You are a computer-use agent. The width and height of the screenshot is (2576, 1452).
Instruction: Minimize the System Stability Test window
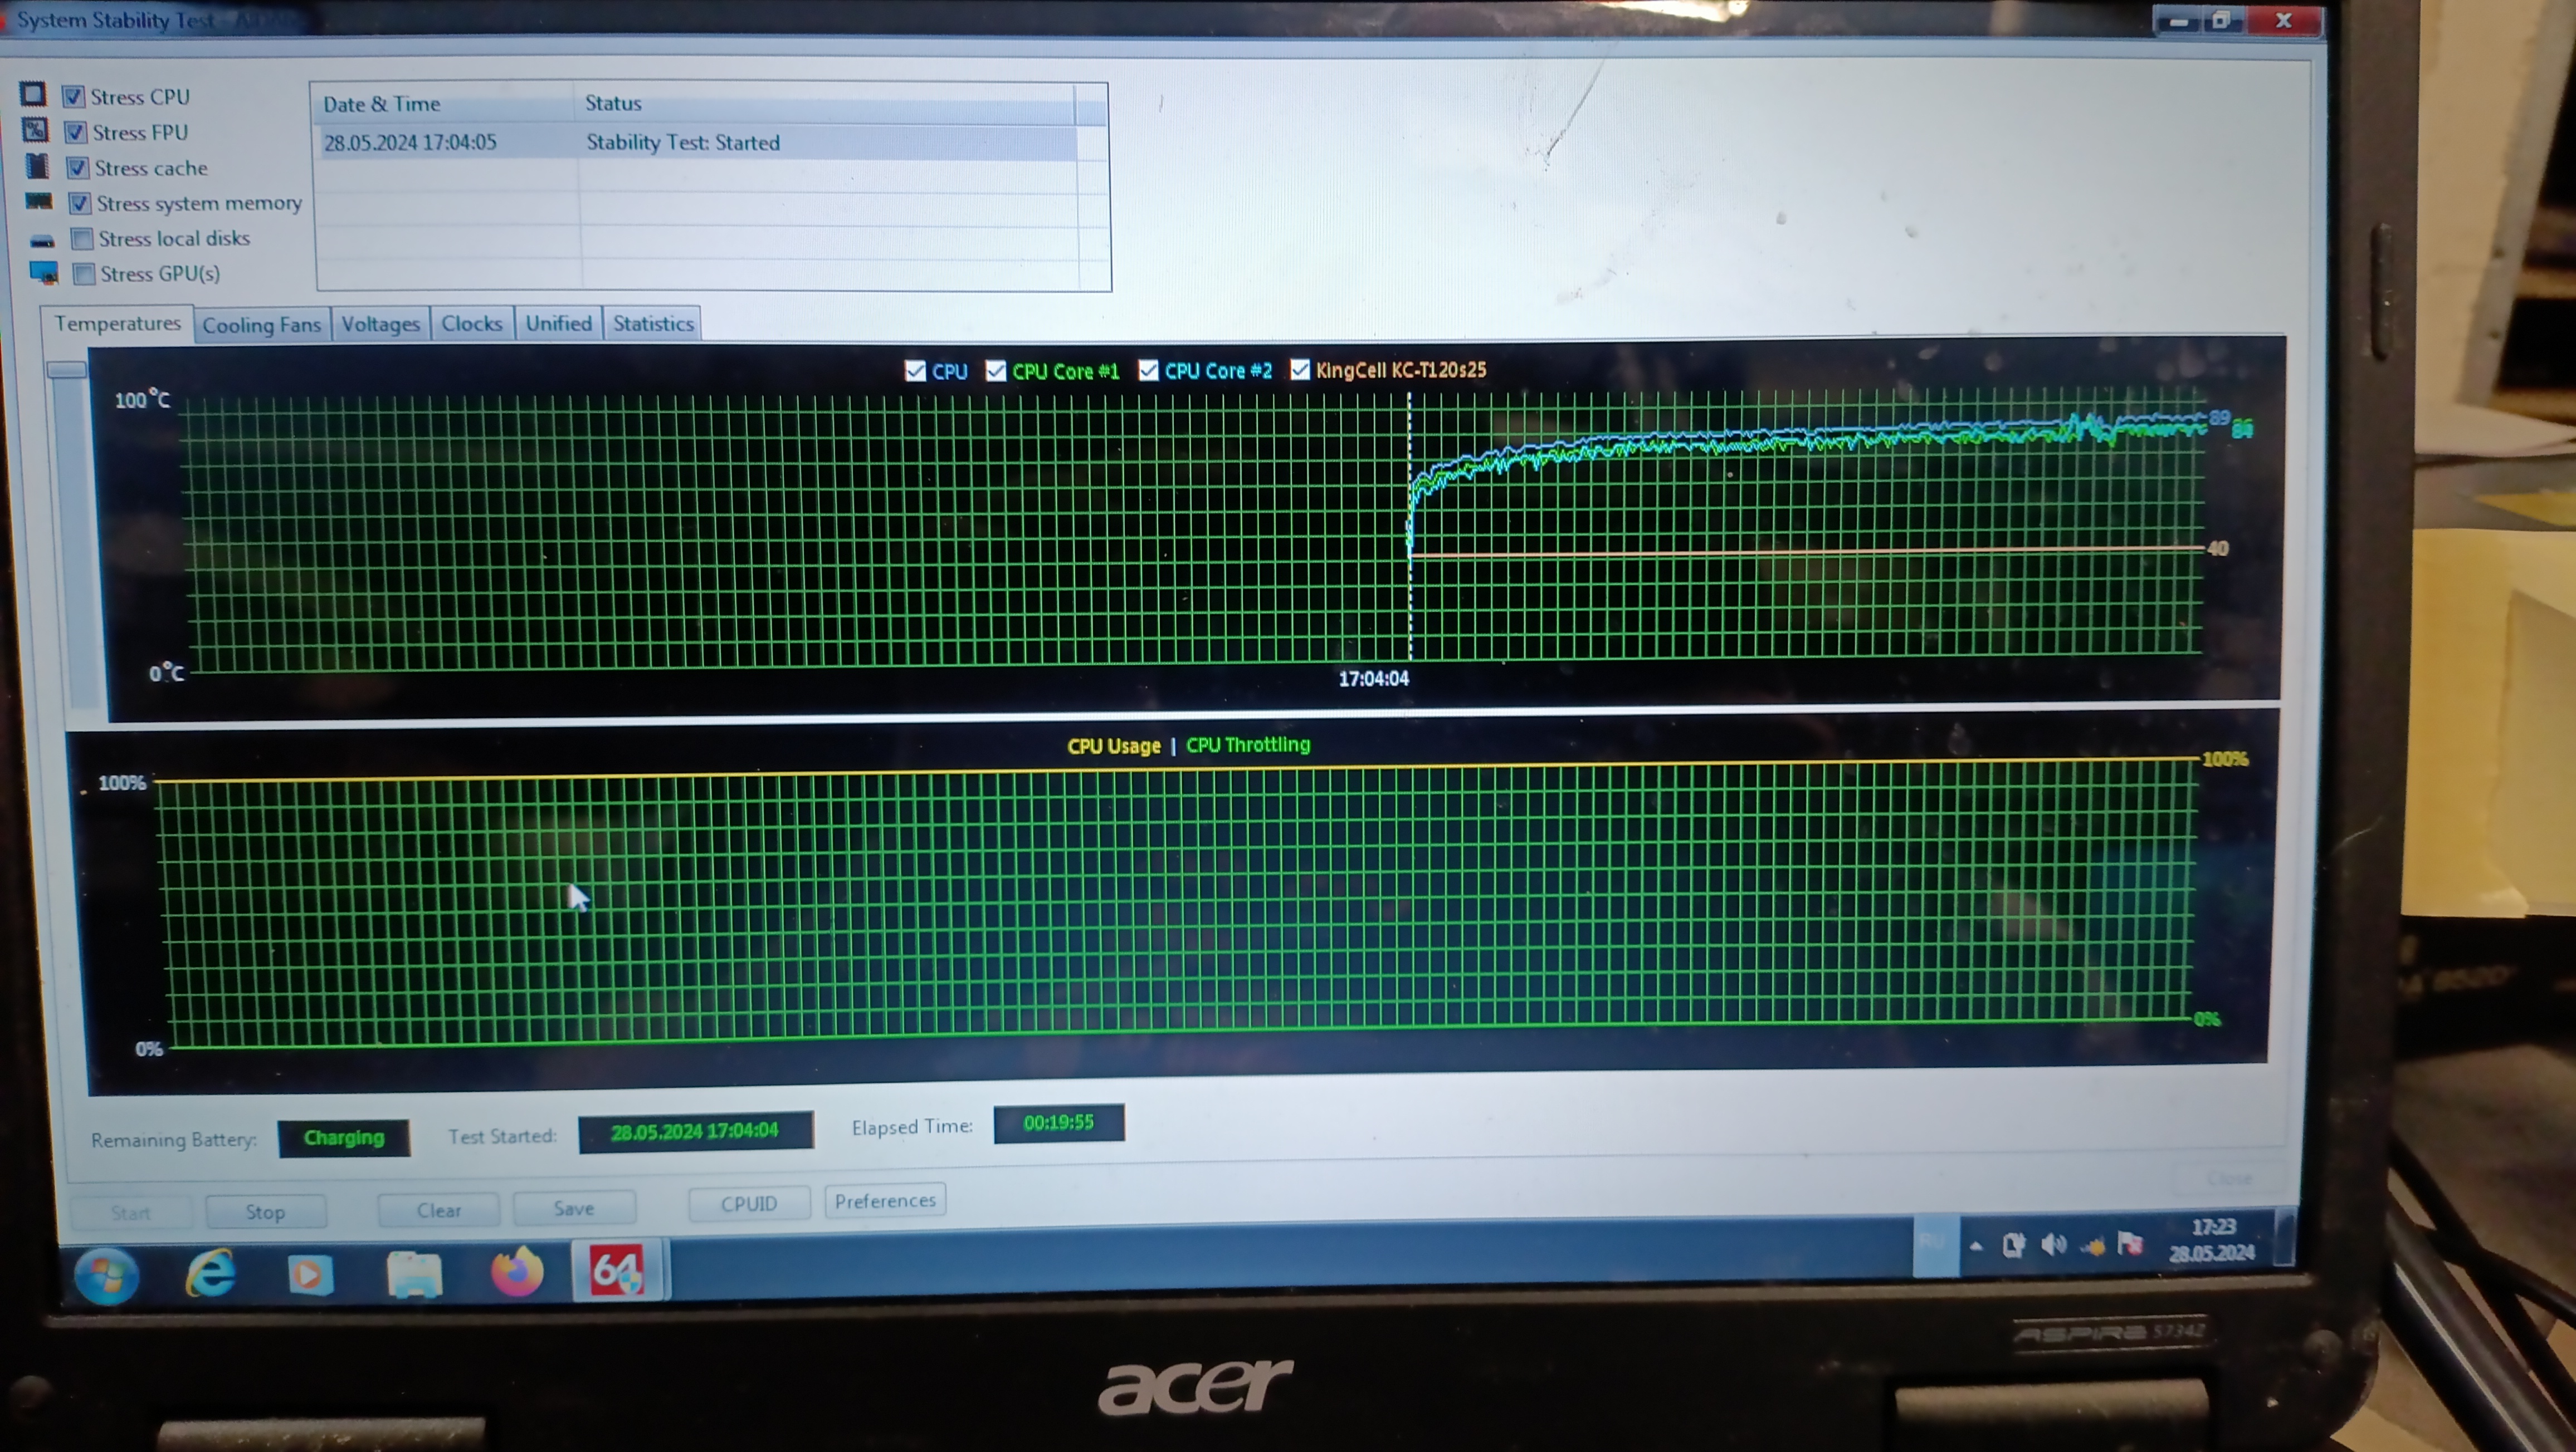pos(2178,22)
